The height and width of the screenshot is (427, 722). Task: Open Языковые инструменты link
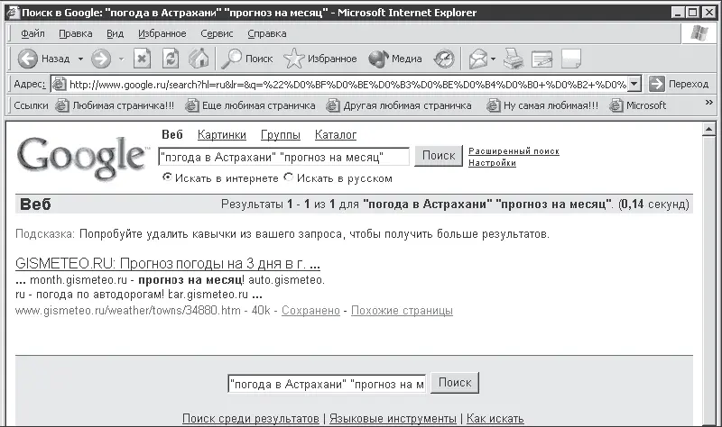point(393,419)
